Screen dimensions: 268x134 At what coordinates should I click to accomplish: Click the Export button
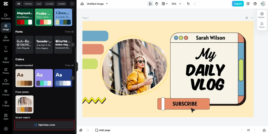coord(238,4)
